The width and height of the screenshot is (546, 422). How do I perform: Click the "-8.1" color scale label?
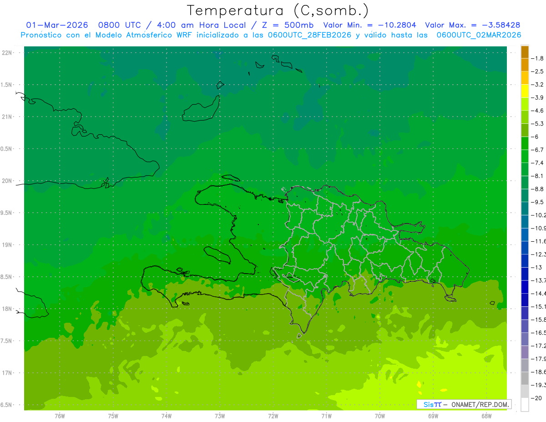tap(538, 176)
